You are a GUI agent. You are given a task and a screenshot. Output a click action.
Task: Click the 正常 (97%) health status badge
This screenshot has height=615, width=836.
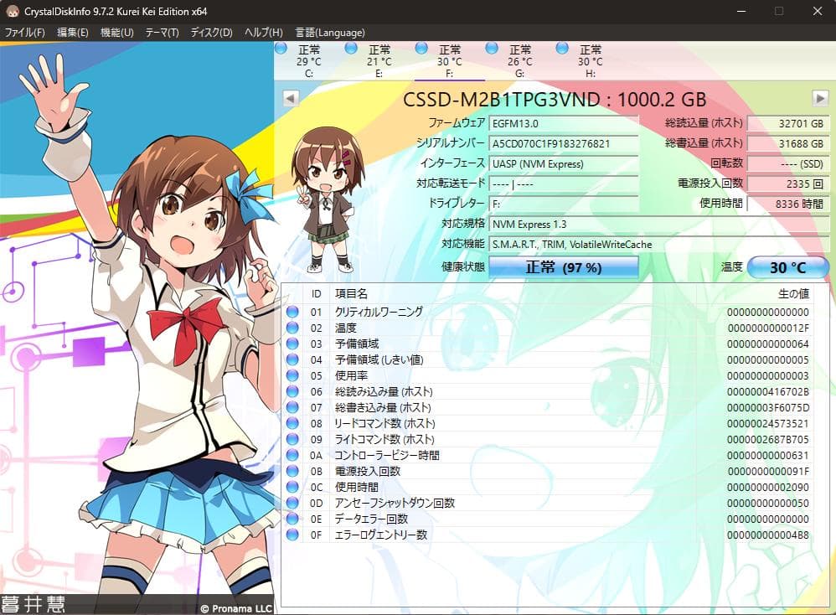[566, 266]
